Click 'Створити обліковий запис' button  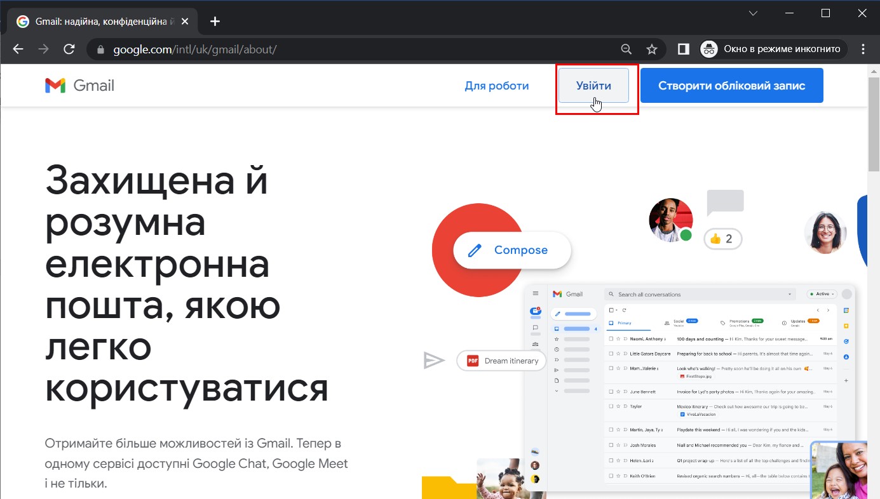point(732,86)
